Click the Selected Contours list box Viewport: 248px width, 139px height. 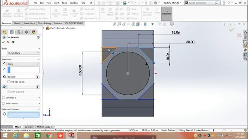[23, 114]
